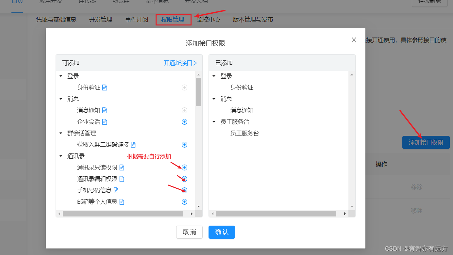
Task: Collapse the 登录 group in 可添加 list
Action: [61, 76]
